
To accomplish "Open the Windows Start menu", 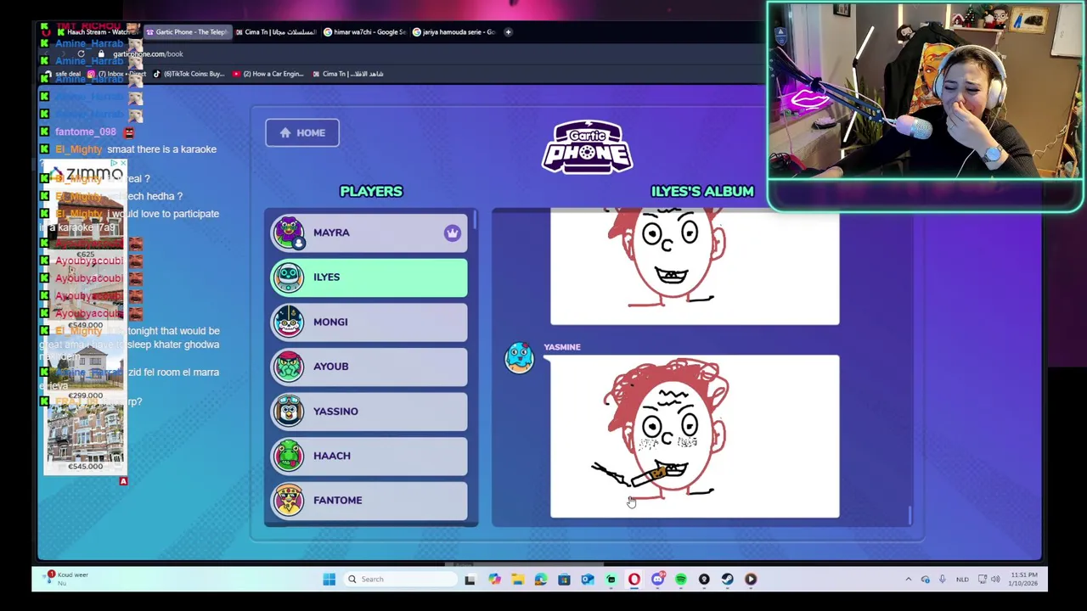I will point(329,580).
